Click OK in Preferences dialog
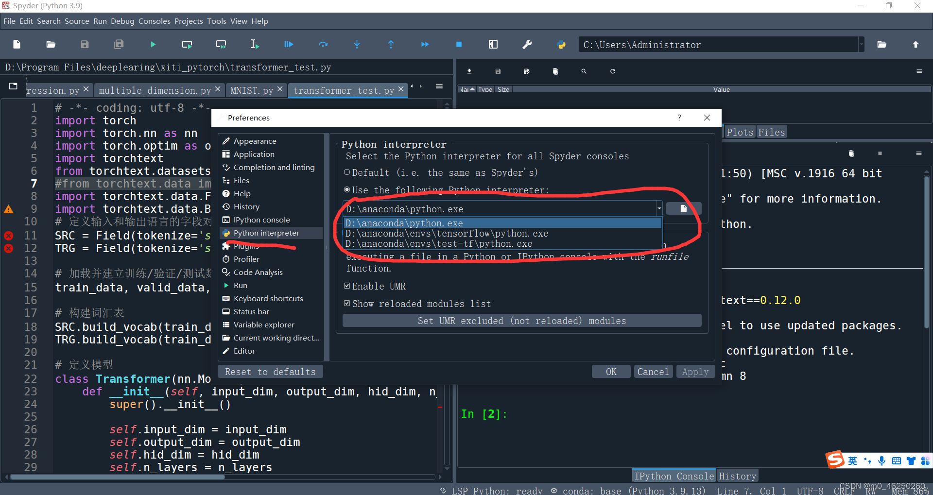The width and height of the screenshot is (933, 495). (611, 372)
